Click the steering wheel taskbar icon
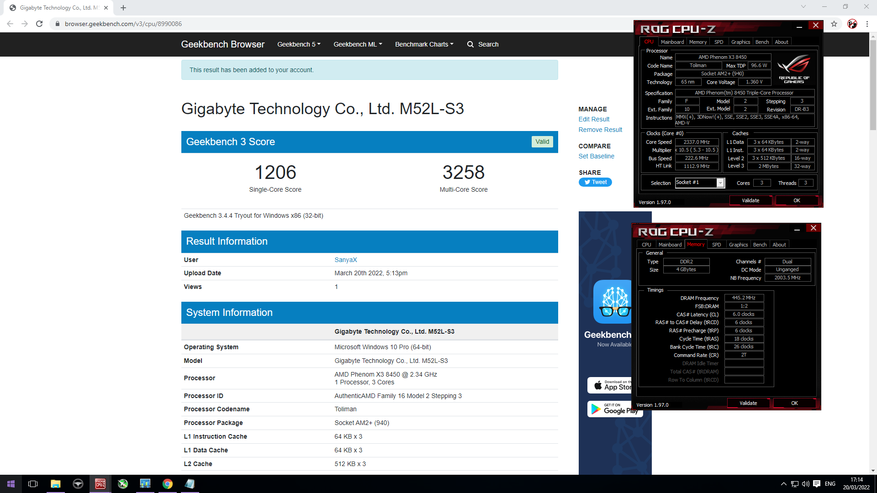The image size is (877, 493). pyautogui.click(x=78, y=484)
